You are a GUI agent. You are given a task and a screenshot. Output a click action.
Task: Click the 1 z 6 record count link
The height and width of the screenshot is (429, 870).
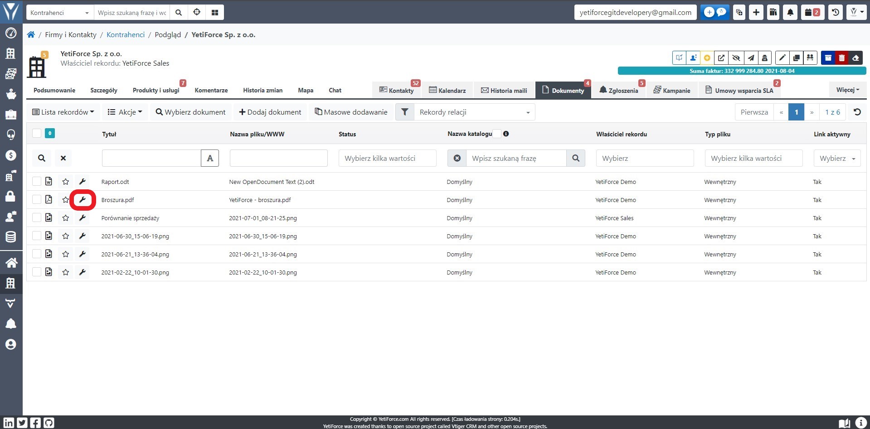832,112
